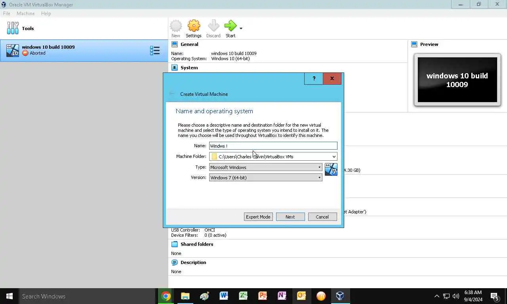Click the VirtualBox taskbar icon
507x304 pixels.
[x=340, y=296]
